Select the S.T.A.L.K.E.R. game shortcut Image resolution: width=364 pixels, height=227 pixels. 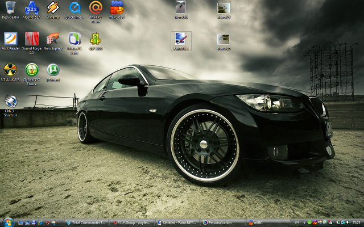click(x=10, y=73)
